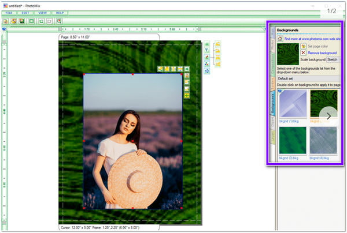Click the current background preview image
The image size is (347, 233).
point(288,54)
